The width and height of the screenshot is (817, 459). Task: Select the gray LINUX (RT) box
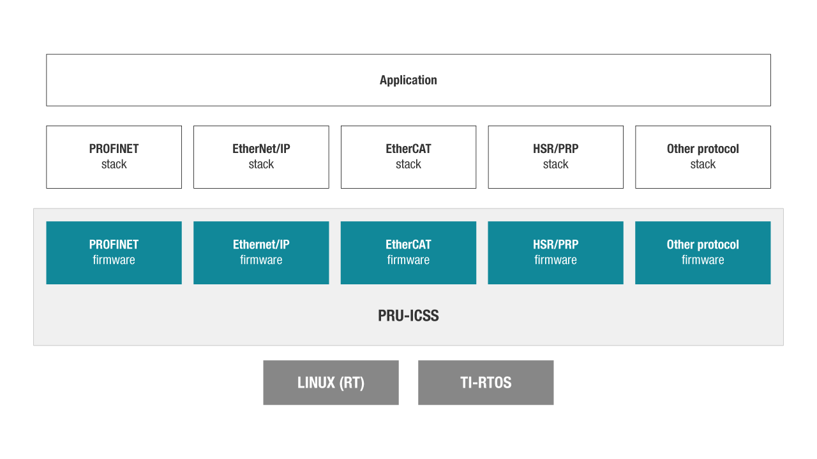click(x=331, y=382)
